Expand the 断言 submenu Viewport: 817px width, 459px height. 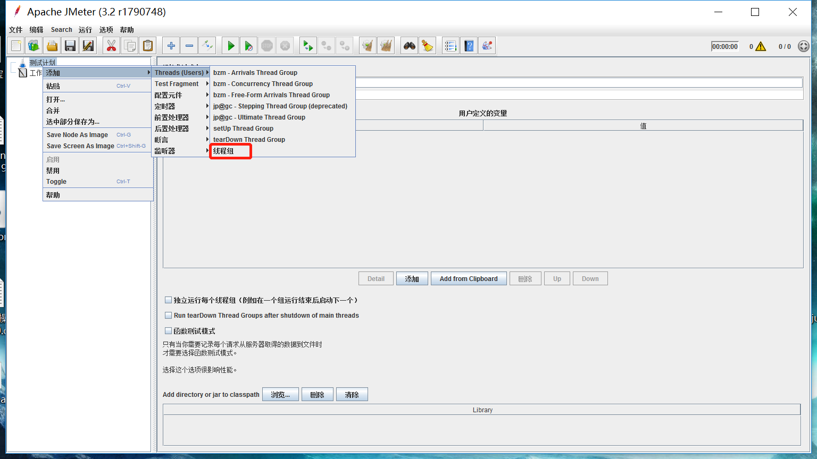(x=181, y=140)
